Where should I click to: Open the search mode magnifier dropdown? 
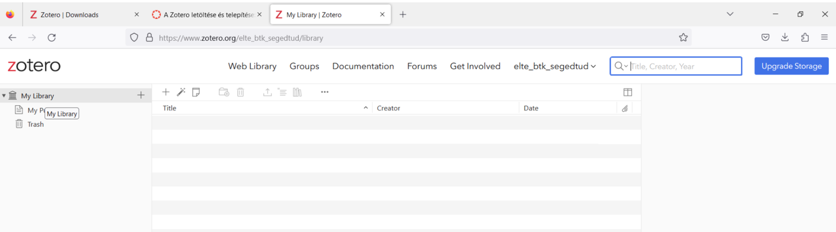(x=621, y=66)
